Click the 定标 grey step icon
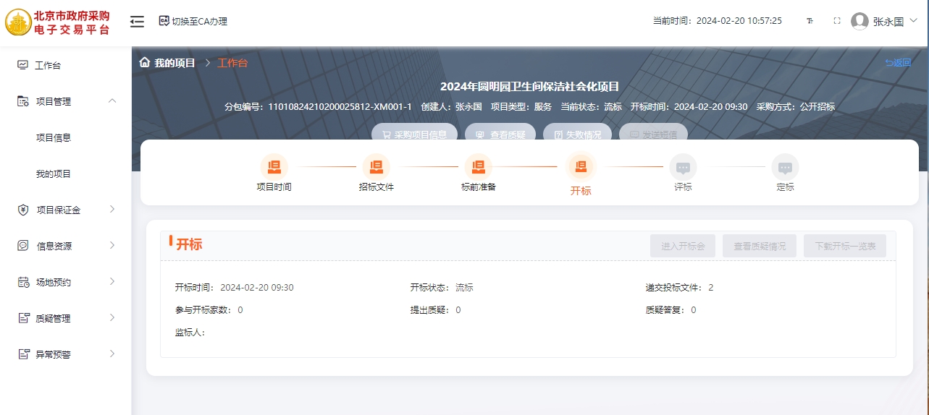This screenshot has height=415, width=929. [x=785, y=167]
